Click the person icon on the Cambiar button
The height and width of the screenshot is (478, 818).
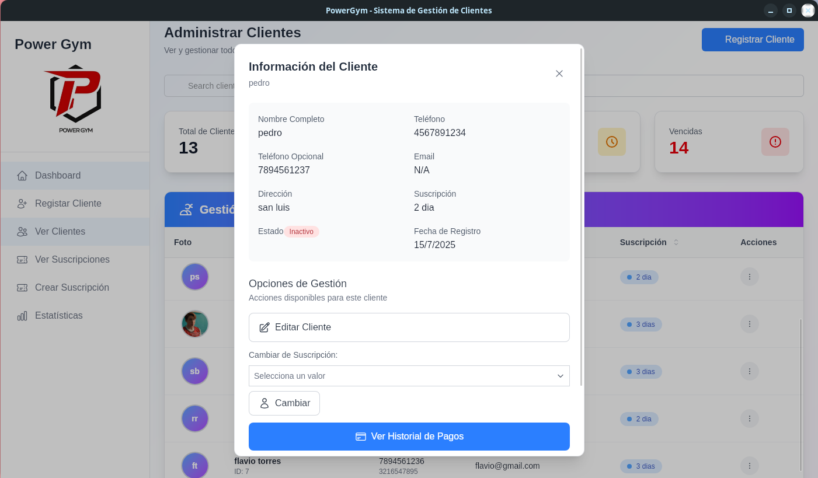click(x=264, y=403)
